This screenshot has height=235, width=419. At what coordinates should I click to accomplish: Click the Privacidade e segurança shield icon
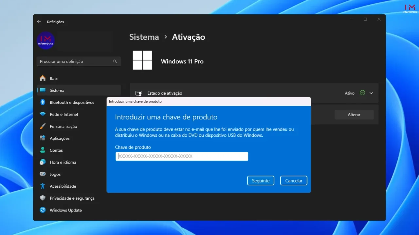click(x=43, y=198)
